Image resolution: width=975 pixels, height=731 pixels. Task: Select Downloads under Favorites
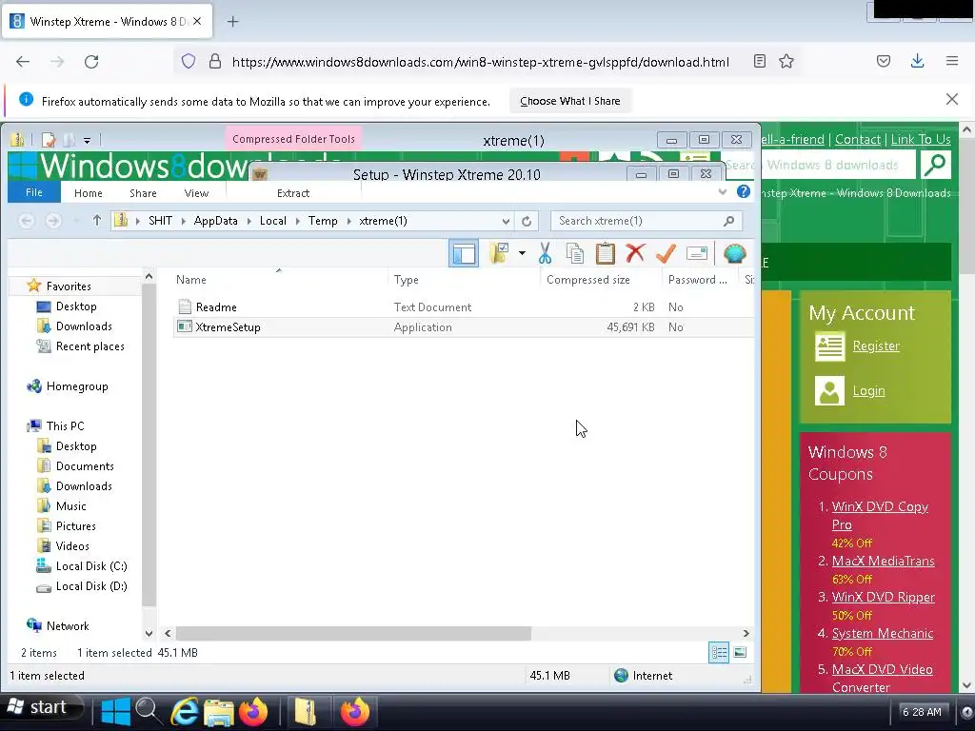[84, 326]
